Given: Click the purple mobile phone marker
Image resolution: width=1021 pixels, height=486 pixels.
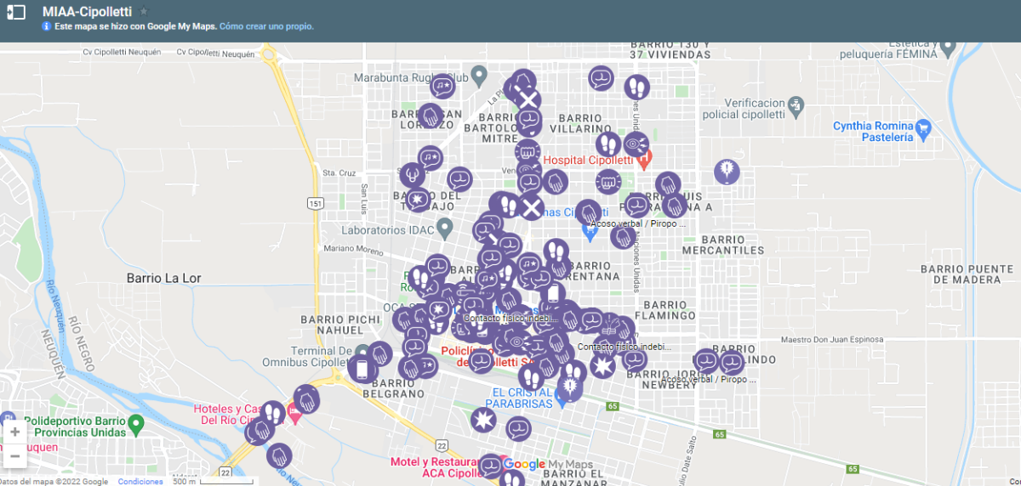Looking at the screenshot, I should pos(362,370).
